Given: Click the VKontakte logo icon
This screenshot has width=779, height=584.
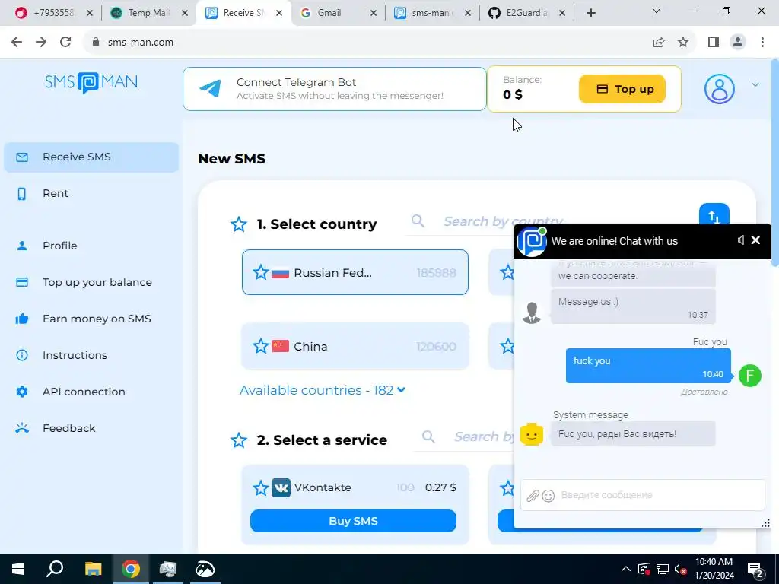Looking at the screenshot, I should pyautogui.click(x=281, y=487).
